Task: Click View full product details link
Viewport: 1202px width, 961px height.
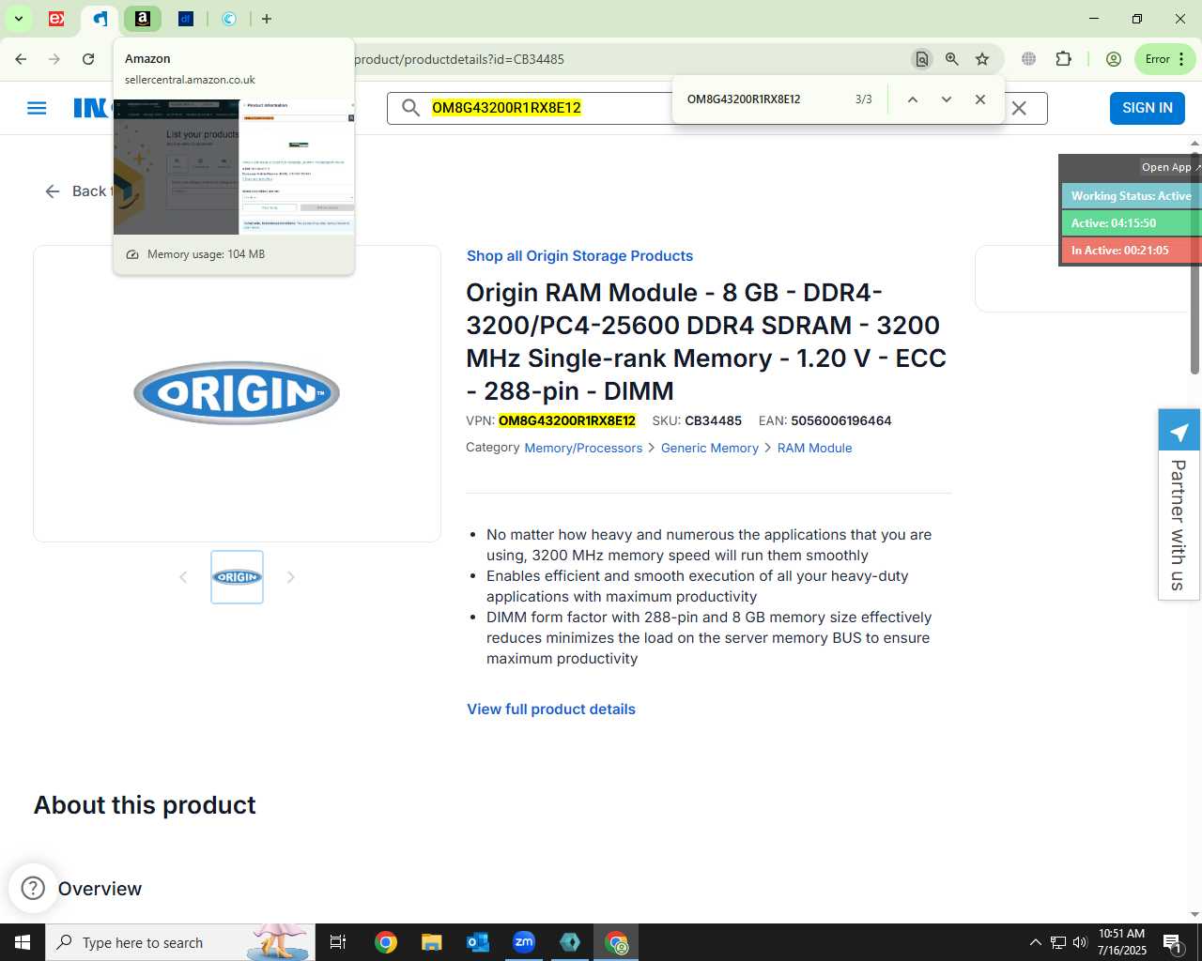Action: coord(551,709)
